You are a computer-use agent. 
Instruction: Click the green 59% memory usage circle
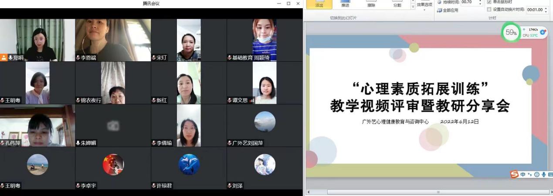click(511, 32)
